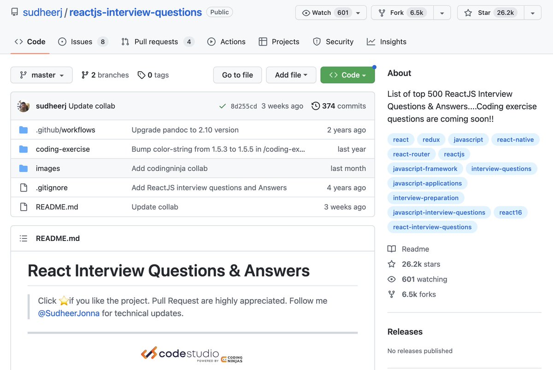The height and width of the screenshot is (370, 553).
Task: Click the folder icon for images
Action: click(x=24, y=169)
